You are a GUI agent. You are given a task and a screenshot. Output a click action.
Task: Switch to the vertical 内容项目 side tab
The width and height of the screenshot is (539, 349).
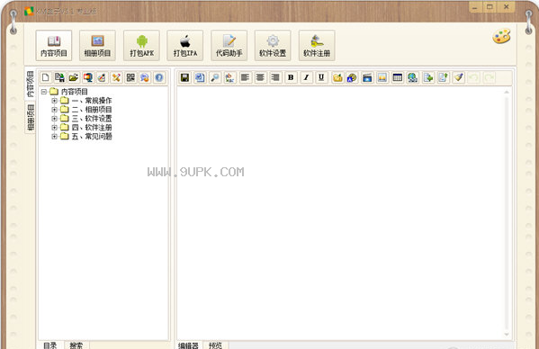pos(31,84)
